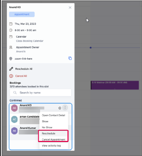Image resolution: width=142 pixels, height=156 pixels.
Task: Focus the Search by name field
Action: pos(41,93)
